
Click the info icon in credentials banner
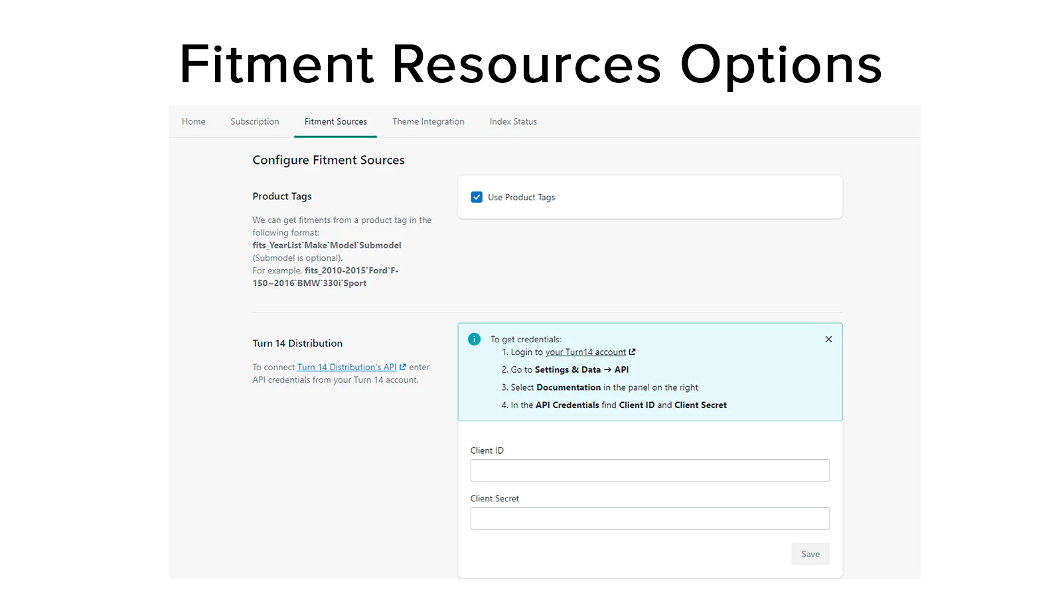point(474,339)
